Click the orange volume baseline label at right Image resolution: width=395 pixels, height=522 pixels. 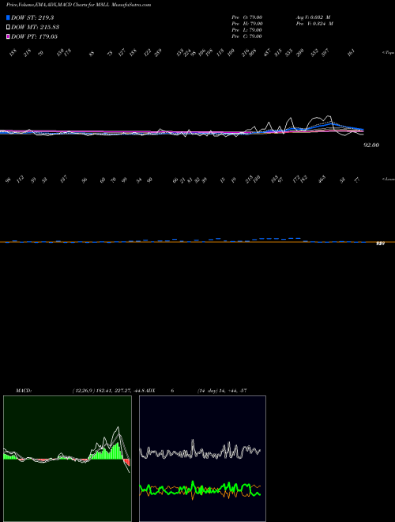point(380,244)
